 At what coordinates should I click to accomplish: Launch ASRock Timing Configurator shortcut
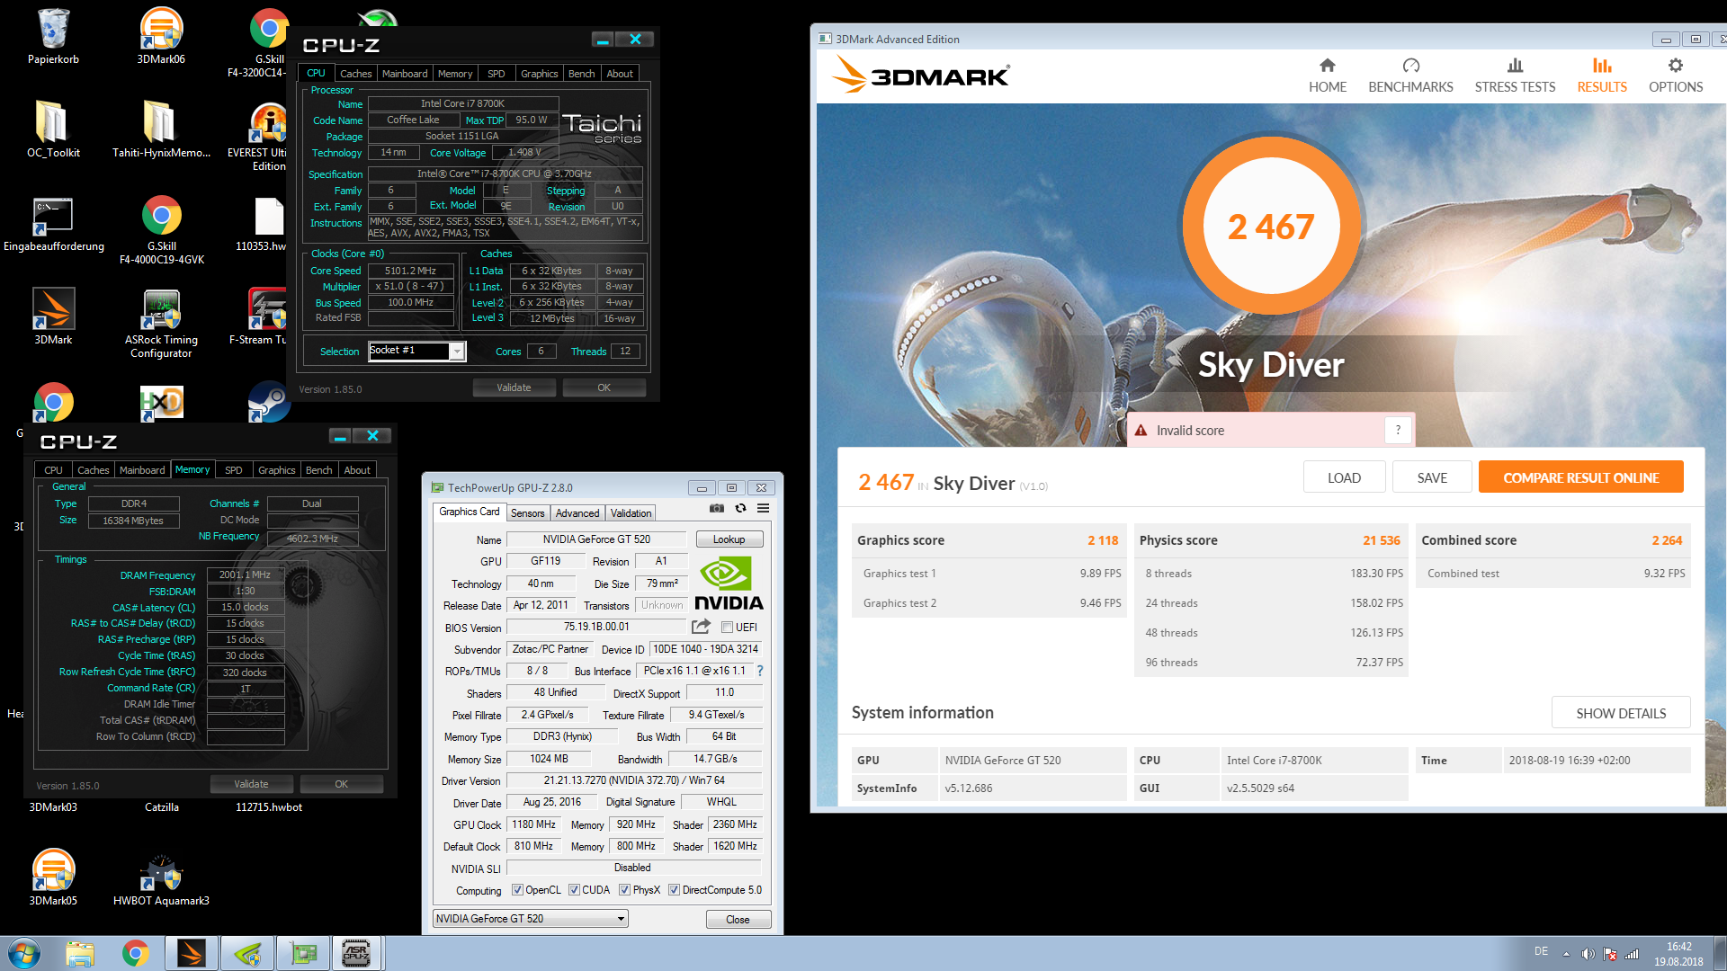point(161,324)
